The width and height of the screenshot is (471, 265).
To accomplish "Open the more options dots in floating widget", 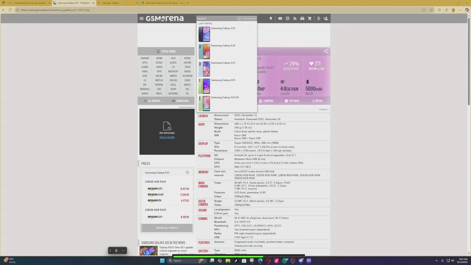I will [123, 251].
